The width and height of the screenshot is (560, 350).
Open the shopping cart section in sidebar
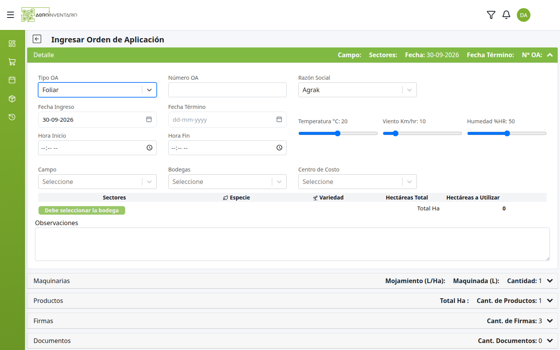pyautogui.click(x=12, y=62)
